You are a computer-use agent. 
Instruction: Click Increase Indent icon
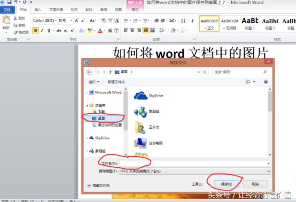click(163, 21)
